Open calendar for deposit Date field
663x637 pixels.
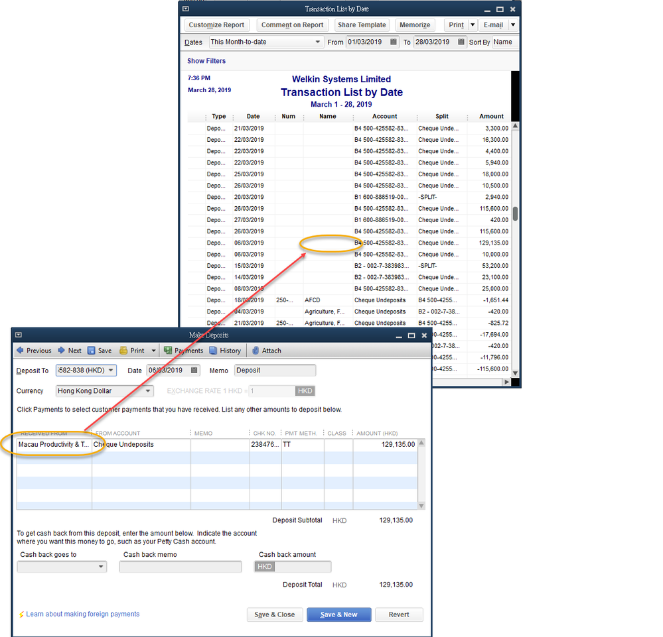[x=194, y=371]
